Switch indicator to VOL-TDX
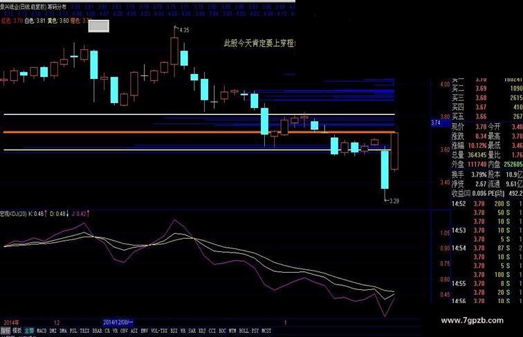Screen dimensions: 523x337 [159, 331]
